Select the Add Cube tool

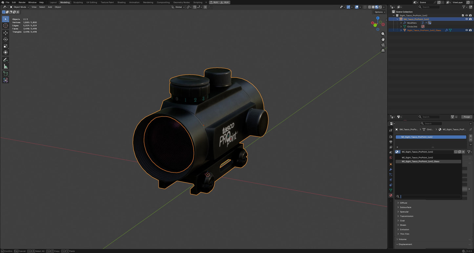6,74
